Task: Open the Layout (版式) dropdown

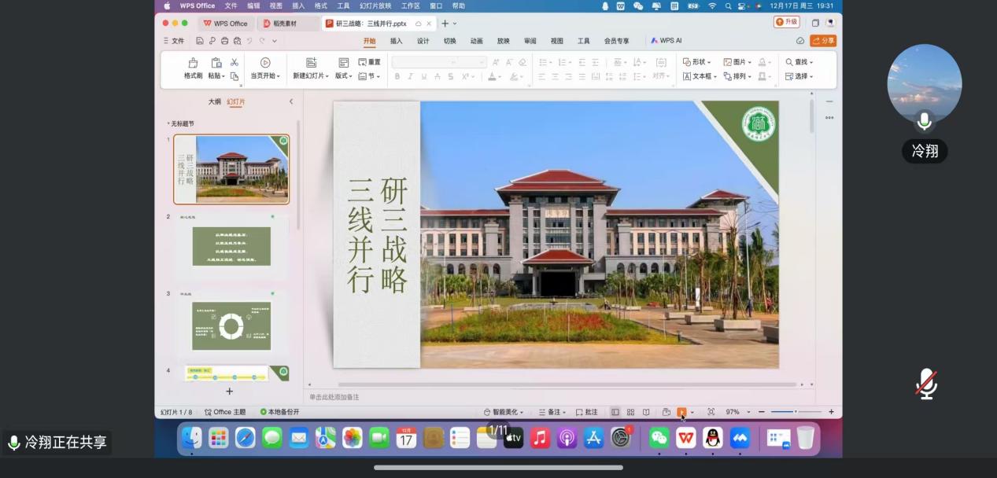Action: point(343,76)
